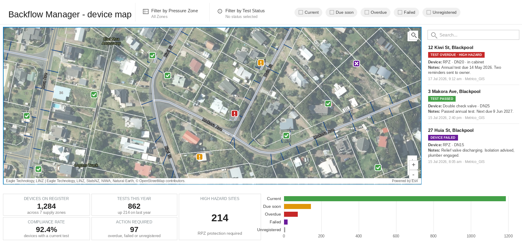Open the Filter by Pressure Zone dropdown
Image resolution: width=522 pixels, height=241 pixels.
[171, 13]
